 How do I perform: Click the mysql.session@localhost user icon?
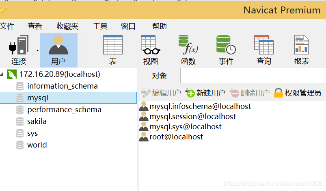[x=144, y=116]
